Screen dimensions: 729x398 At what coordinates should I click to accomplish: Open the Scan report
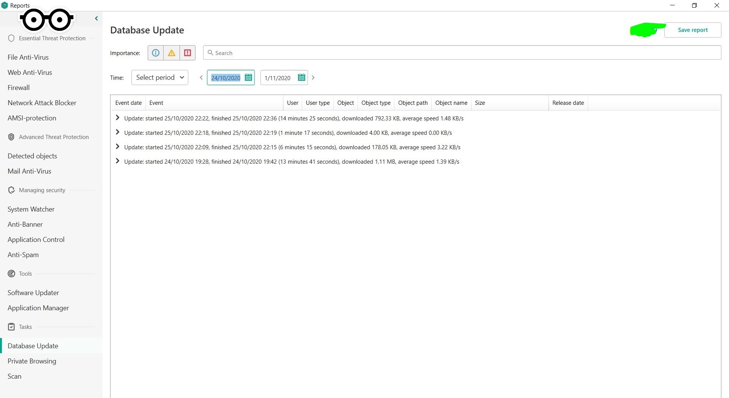14,376
